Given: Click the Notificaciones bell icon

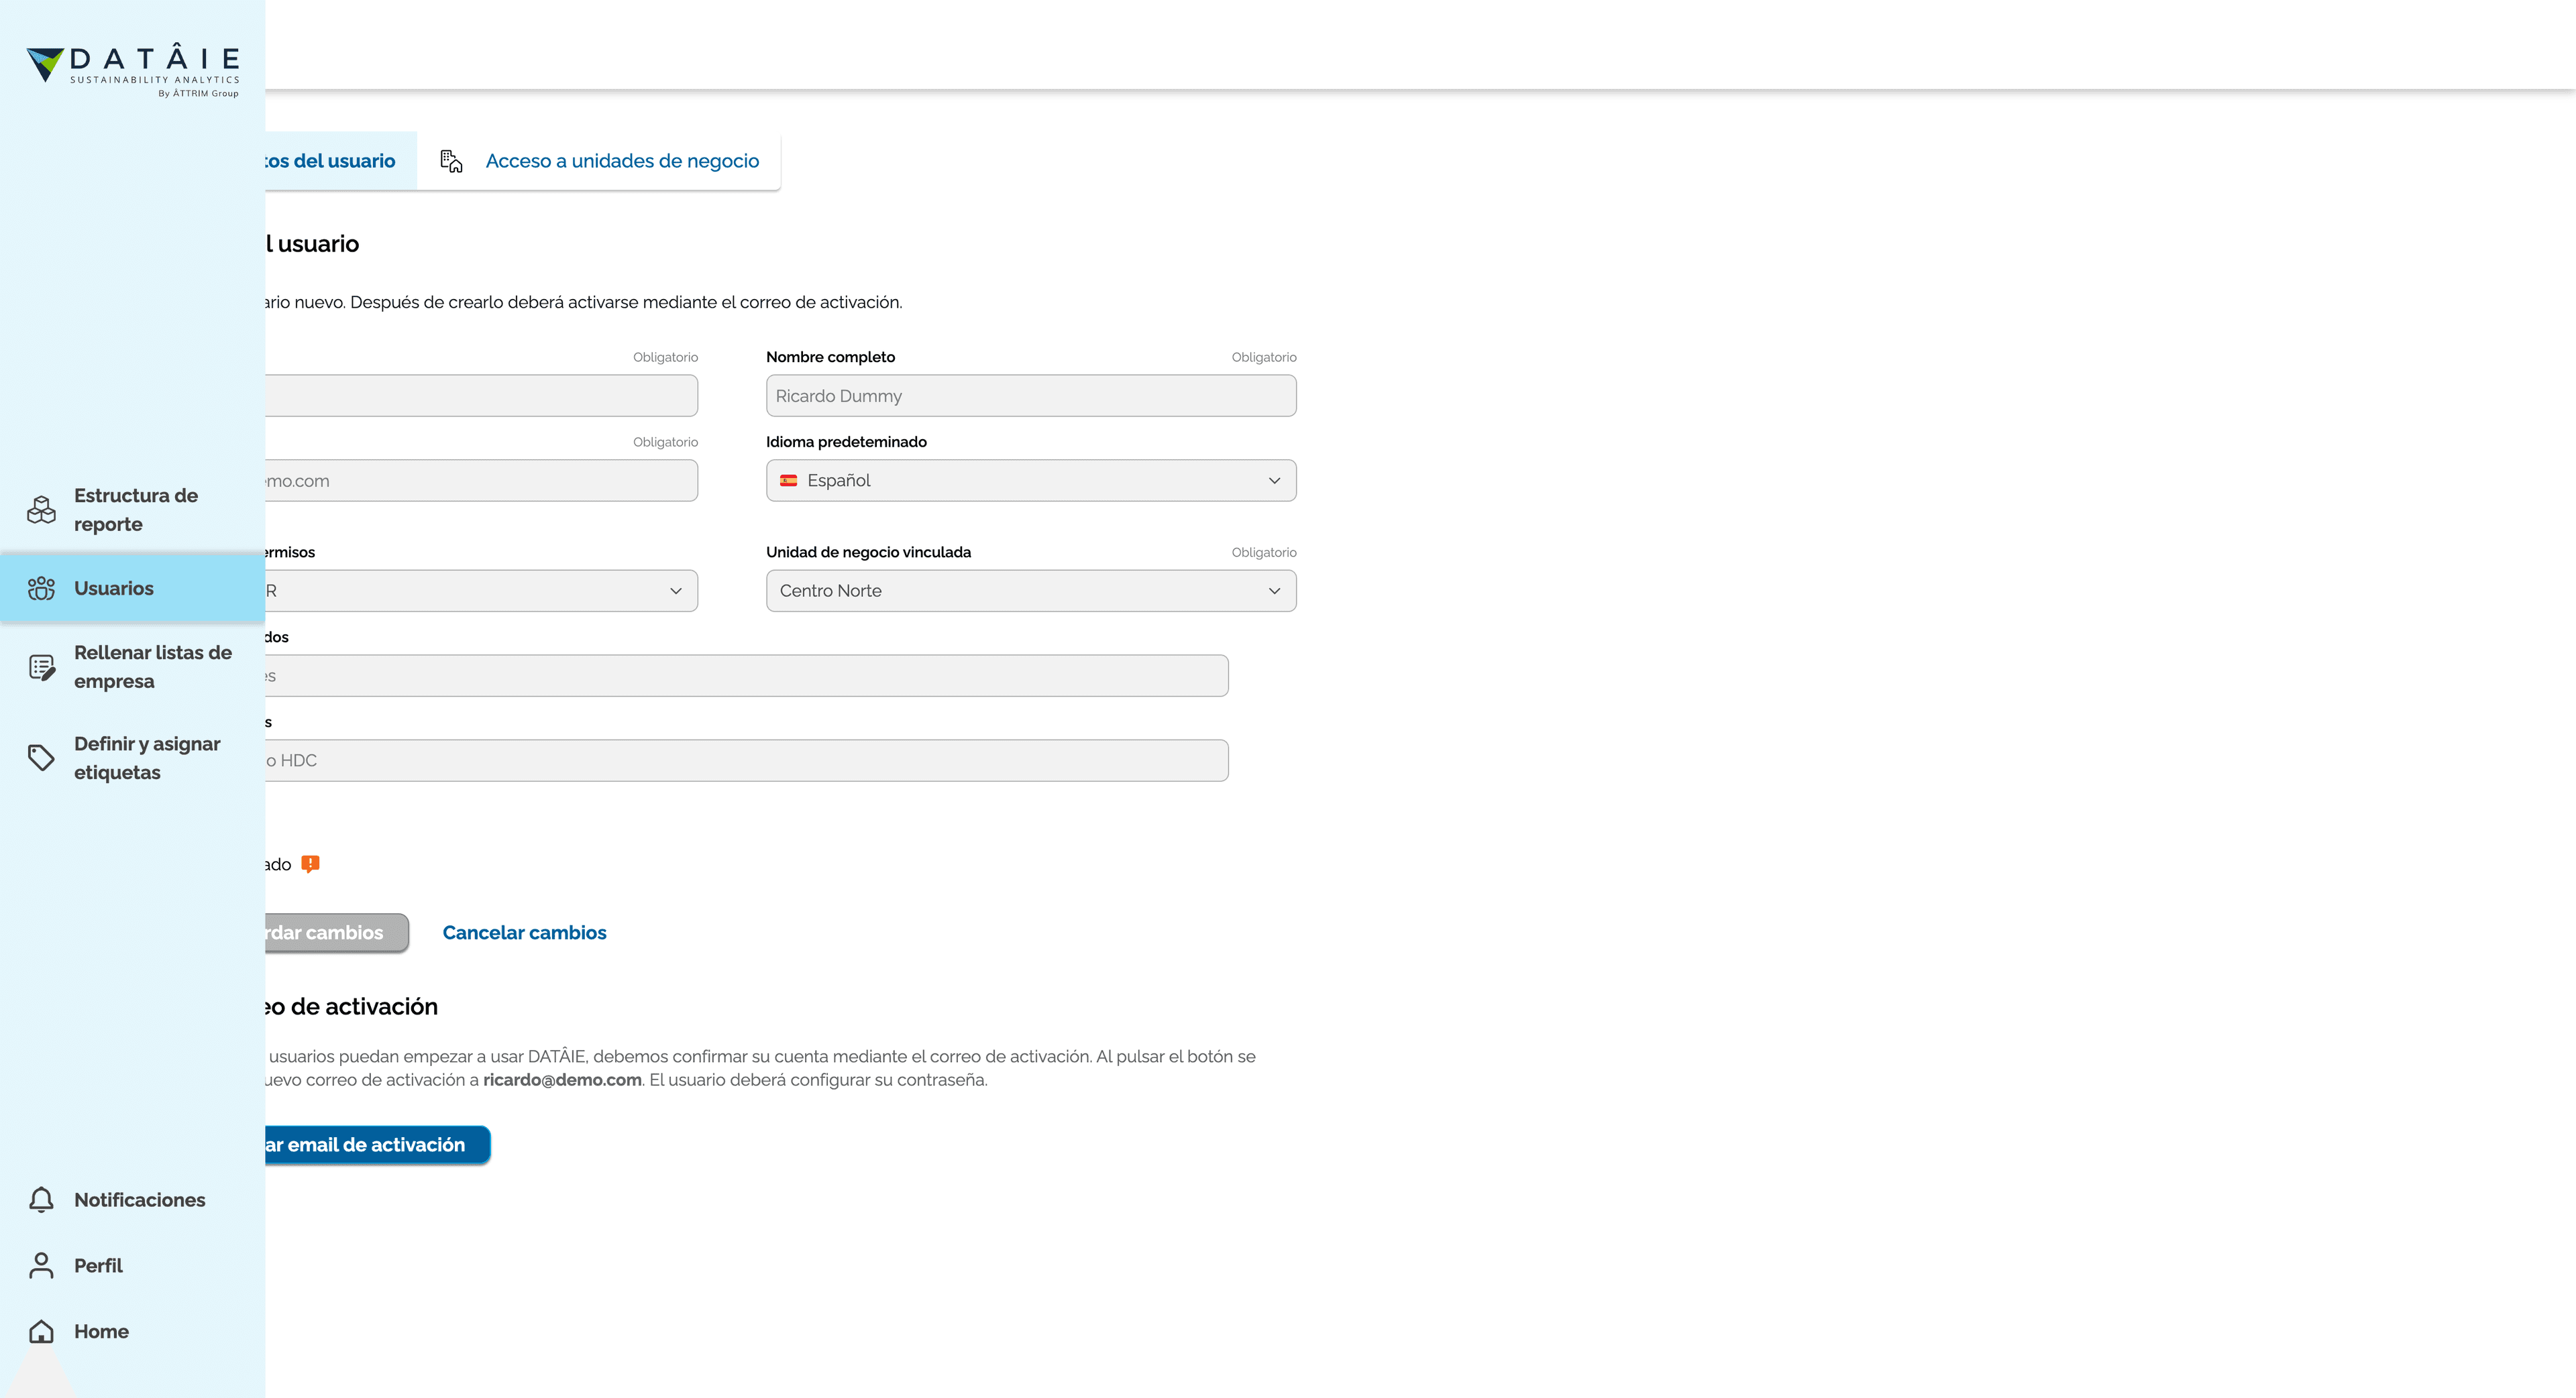Looking at the screenshot, I should [41, 1200].
